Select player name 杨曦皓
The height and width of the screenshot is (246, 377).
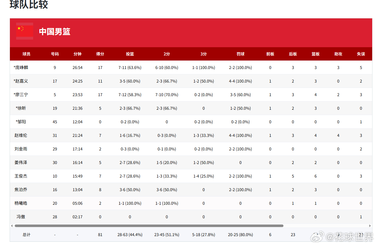(21, 203)
